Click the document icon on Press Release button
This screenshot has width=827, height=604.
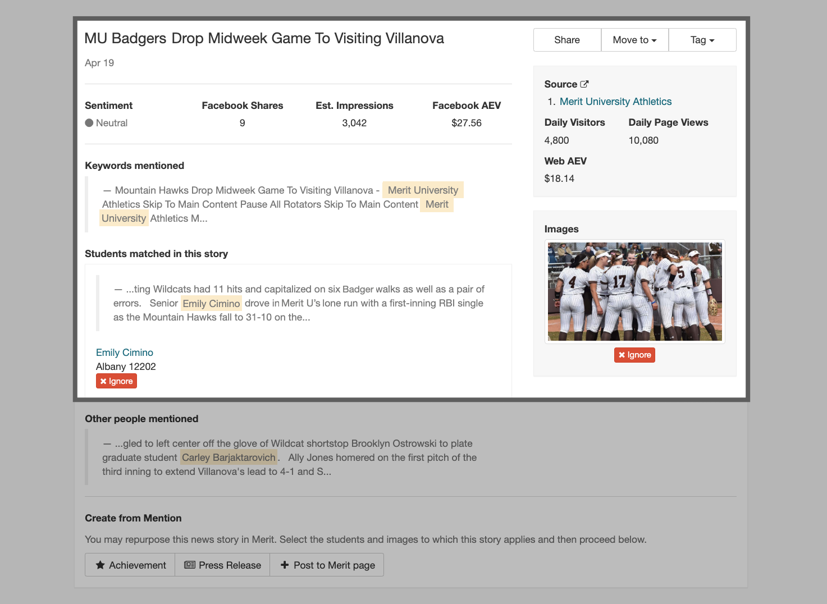(190, 565)
